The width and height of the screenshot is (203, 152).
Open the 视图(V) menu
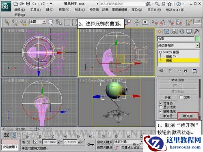pyautogui.click(x=64, y=10)
